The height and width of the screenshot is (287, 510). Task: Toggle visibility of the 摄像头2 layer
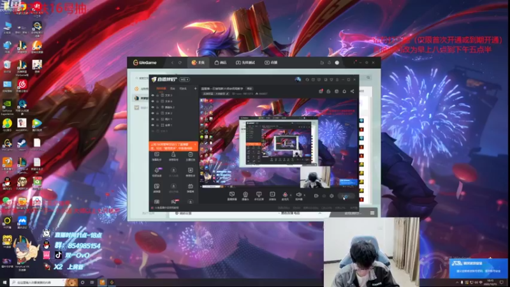pos(153,107)
